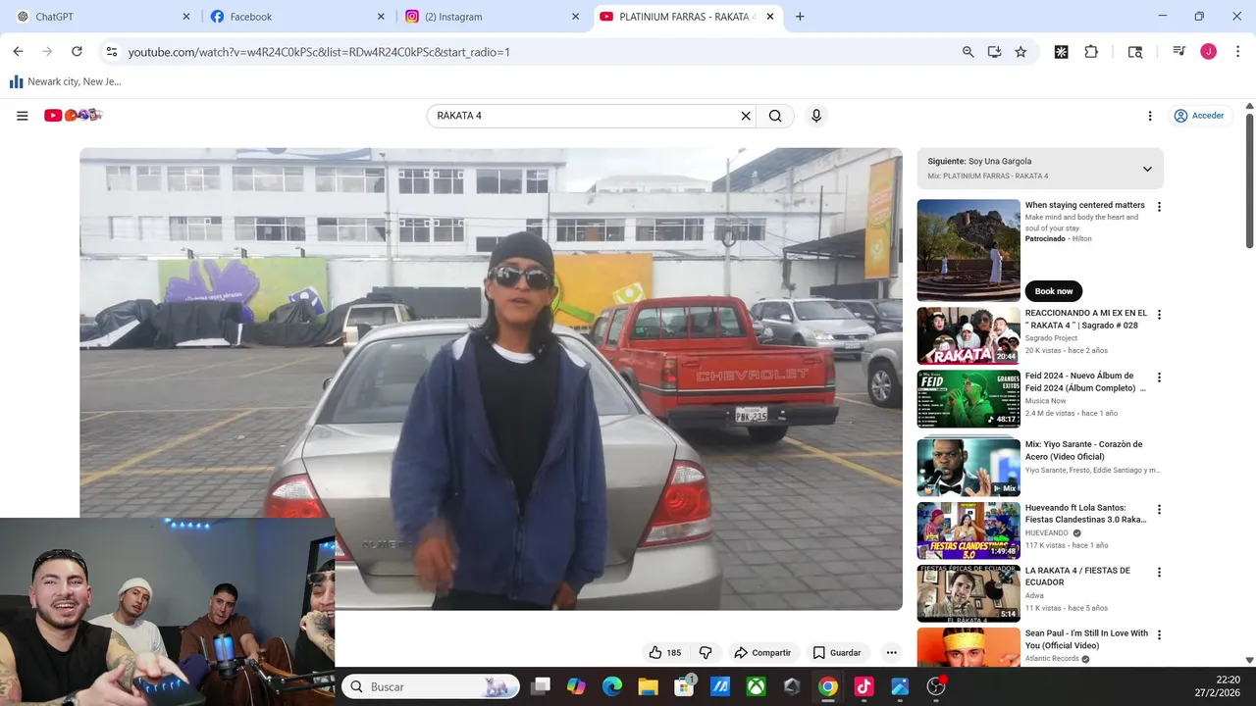Open Microsoft Edge from the taskbar
Image resolution: width=1256 pixels, height=706 pixels.
(x=612, y=686)
